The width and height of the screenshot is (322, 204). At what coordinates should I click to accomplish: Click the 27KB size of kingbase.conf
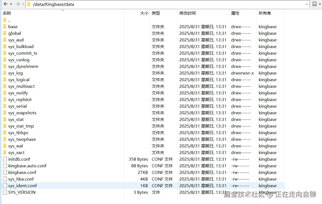pos(143,172)
